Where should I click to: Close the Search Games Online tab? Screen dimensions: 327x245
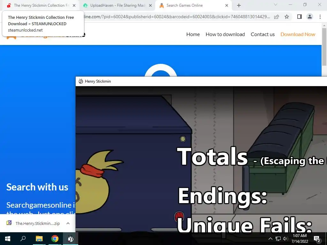point(227,5)
